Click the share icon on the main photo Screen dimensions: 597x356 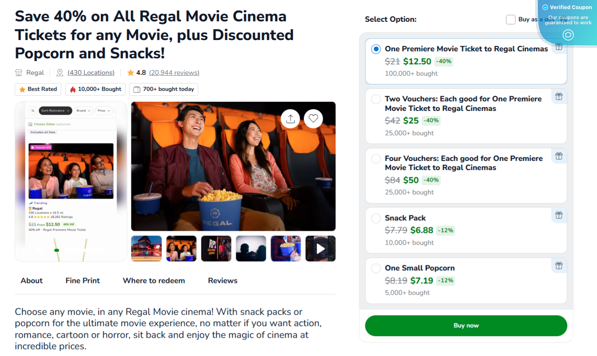click(290, 118)
